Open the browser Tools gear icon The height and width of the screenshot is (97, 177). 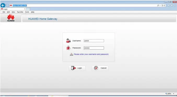point(175,6)
